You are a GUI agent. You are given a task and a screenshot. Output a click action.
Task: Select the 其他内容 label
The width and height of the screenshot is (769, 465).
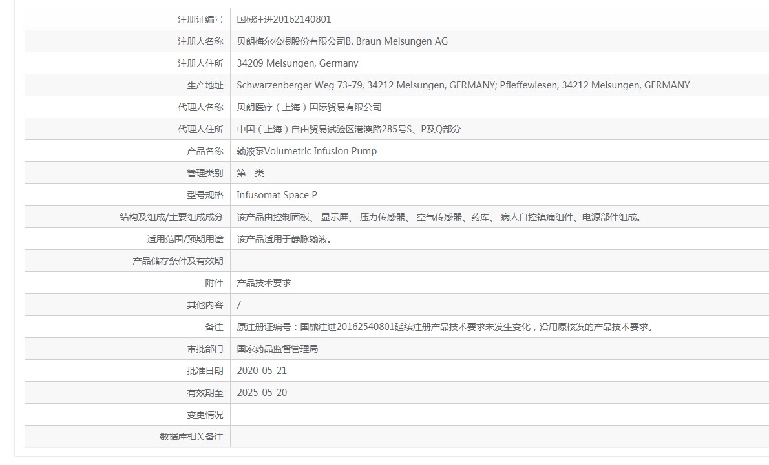(205, 305)
